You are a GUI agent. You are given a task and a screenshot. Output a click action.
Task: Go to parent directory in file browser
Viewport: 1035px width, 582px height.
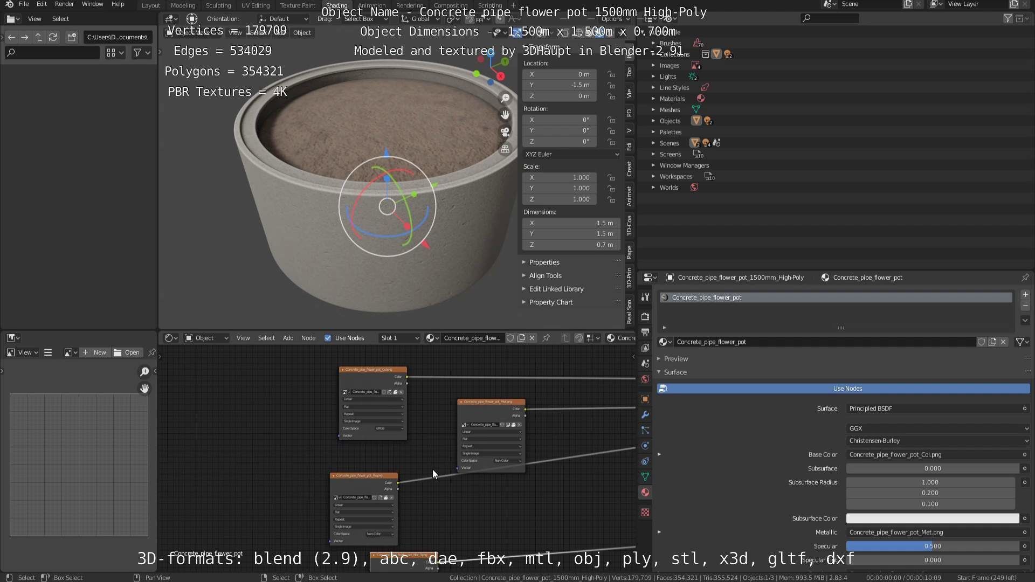click(39, 37)
